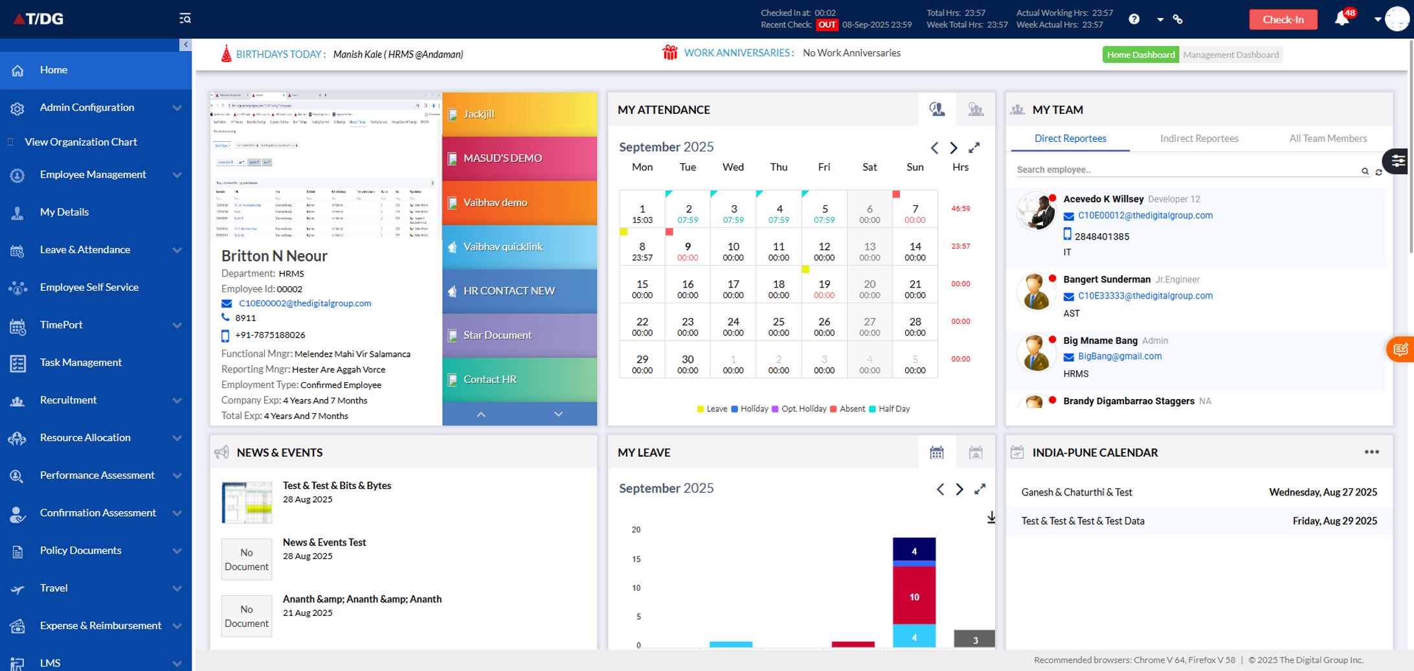
Task: Switch to Management Dashboard view
Action: tap(1230, 55)
